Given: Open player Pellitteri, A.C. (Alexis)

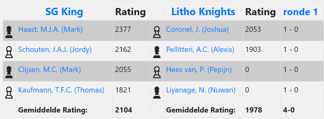Looking at the screenshot, I should tap(200, 50).
